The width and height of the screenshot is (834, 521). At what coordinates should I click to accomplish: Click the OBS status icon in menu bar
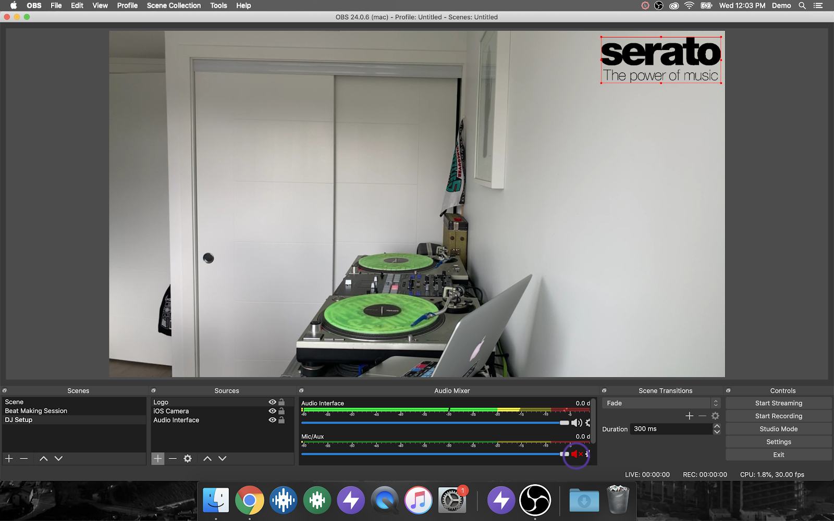click(659, 6)
